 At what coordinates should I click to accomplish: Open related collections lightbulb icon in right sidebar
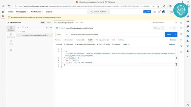coord(181,46)
